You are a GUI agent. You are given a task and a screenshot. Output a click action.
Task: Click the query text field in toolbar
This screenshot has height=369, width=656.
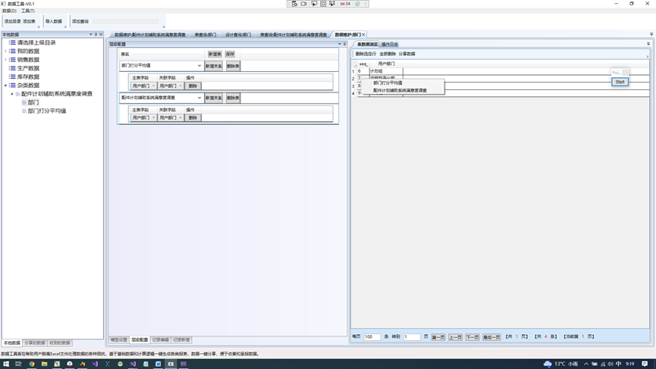[125, 21]
